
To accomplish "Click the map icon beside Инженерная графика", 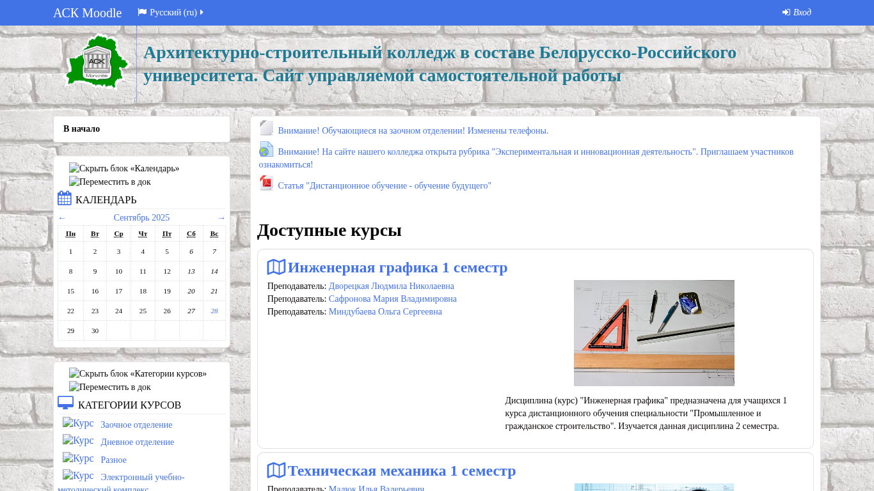I will 276,267.
